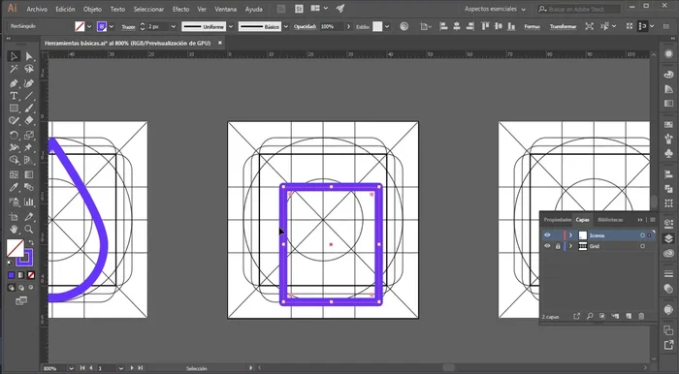Select the Eraser tool
The width and height of the screenshot is (679, 374).
[28, 121]
